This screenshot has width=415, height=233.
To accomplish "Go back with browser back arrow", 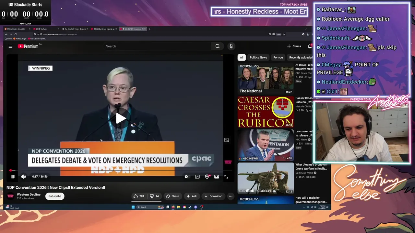I will click(x=6, y=34).
